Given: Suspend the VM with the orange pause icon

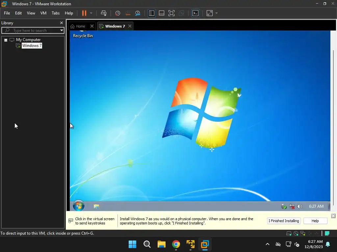Looking at the screenshot, I should coord(84,13).
